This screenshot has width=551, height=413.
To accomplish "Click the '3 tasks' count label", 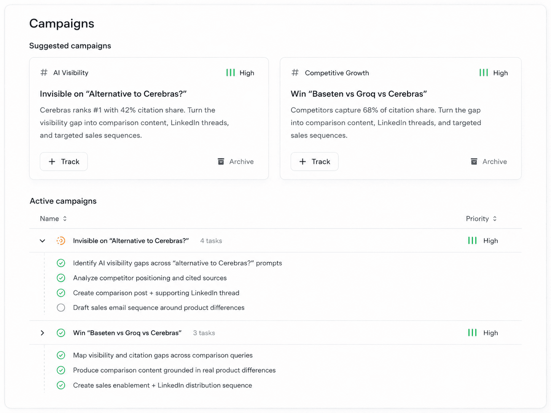I will pos(204,333).
